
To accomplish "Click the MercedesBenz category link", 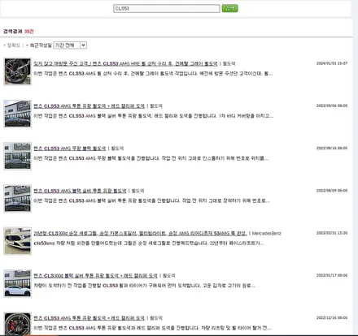I will pos(267,233).
